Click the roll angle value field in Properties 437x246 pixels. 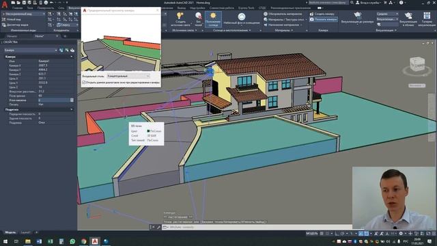pyautogui.click(x=53, y=100)
